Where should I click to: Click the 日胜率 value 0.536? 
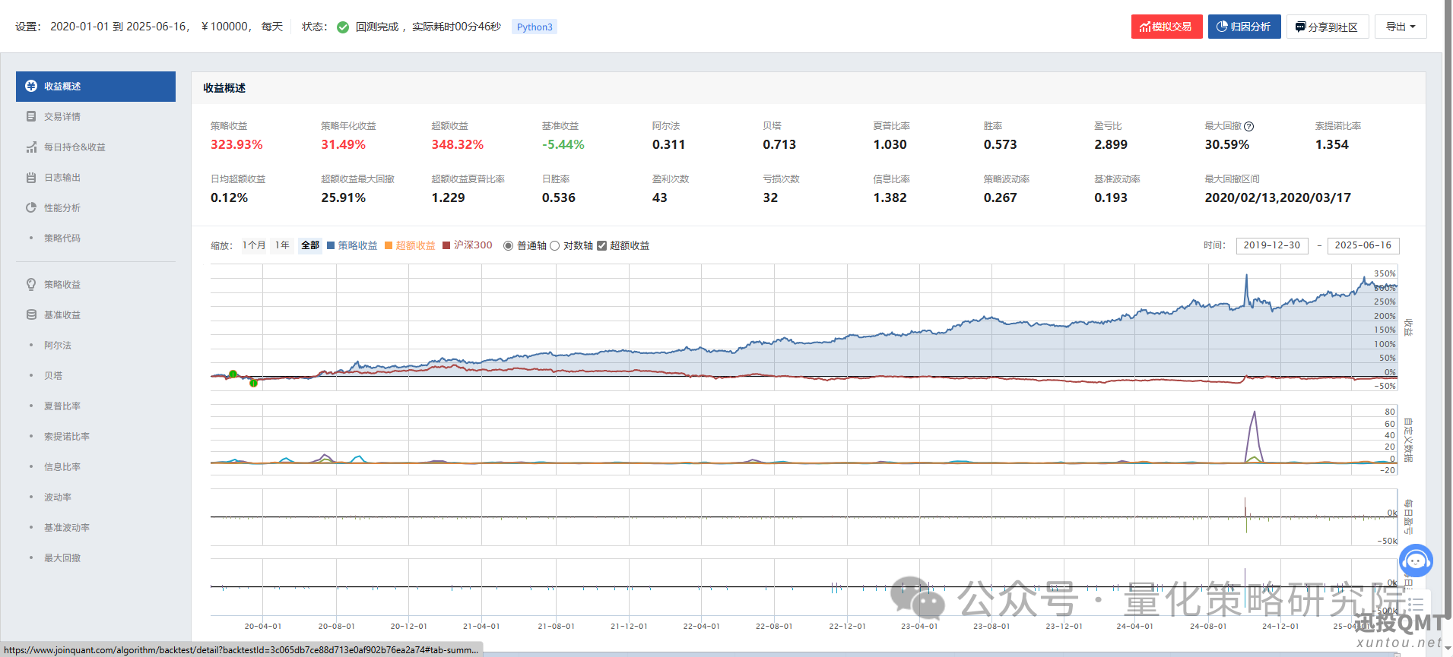(558, 197)
